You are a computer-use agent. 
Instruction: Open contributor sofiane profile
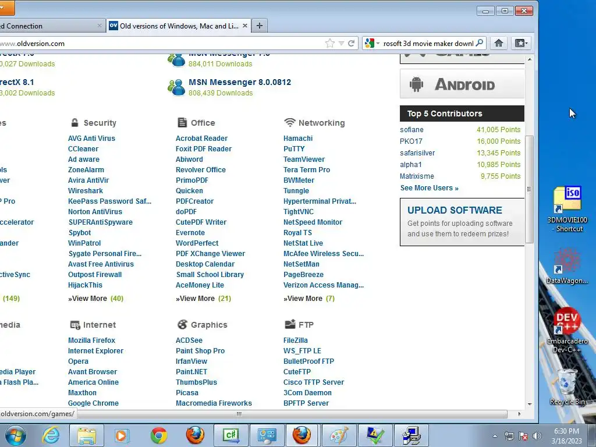point(411,130)
